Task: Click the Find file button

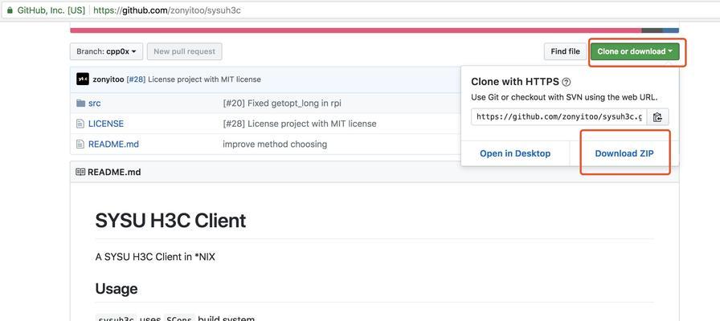Action: pos(565,51)
